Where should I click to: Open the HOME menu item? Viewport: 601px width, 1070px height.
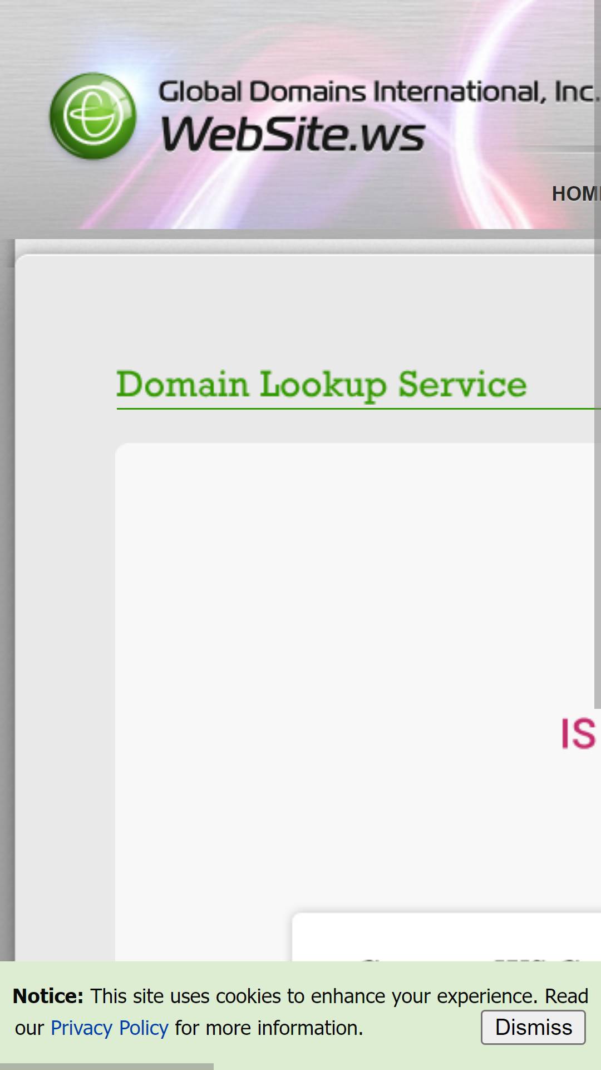point(576,194)
